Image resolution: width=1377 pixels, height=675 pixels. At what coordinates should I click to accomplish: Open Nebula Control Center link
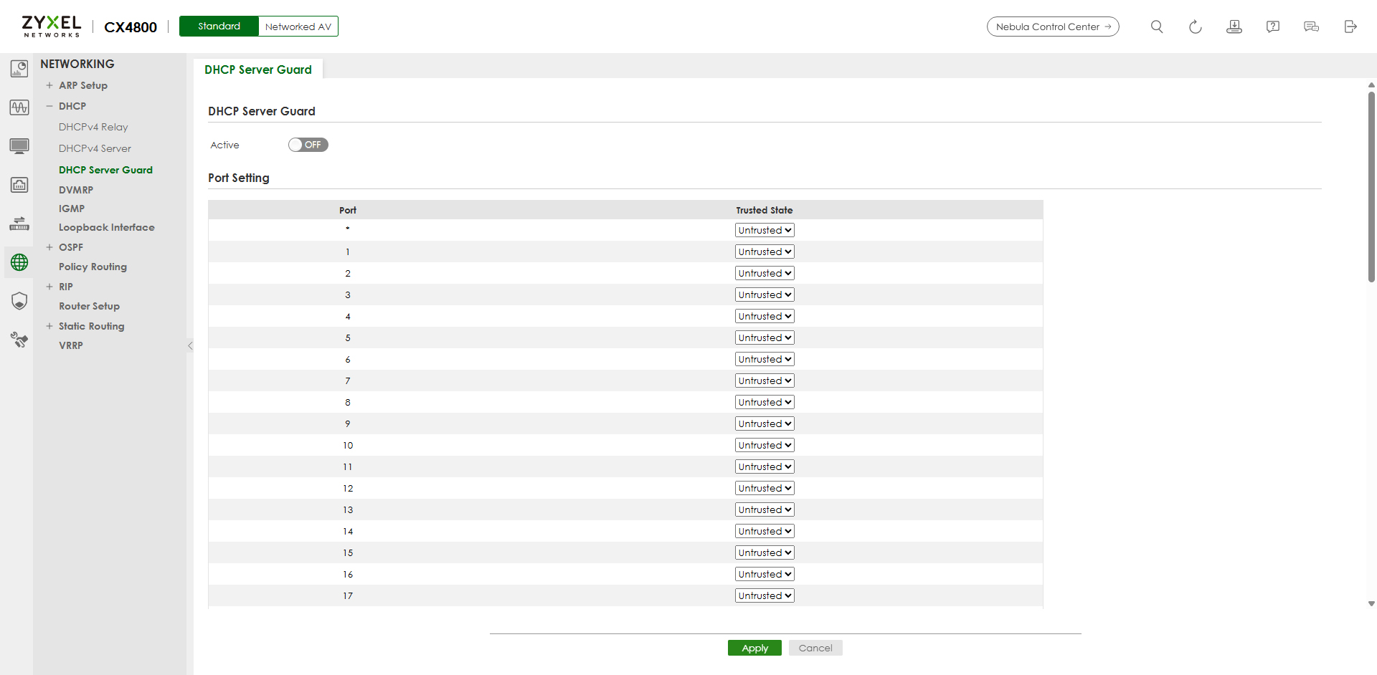click(1052, 27)
